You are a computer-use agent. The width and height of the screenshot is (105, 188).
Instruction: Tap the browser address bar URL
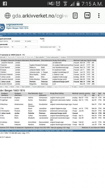coord(40,16)
